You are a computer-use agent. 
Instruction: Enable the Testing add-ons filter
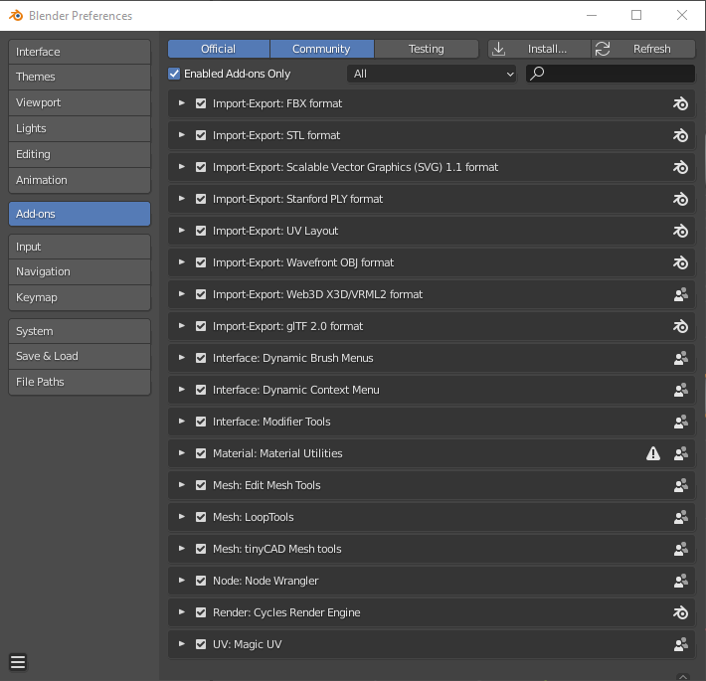[426, 49]
